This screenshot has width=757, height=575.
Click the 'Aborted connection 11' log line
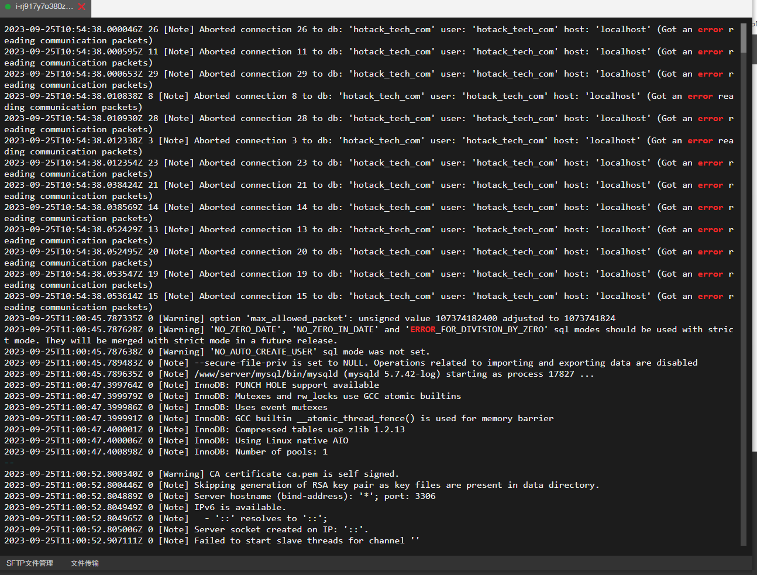(369, 57)
